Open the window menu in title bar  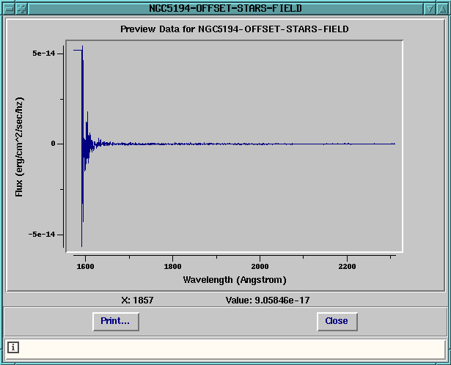(7, 7)
